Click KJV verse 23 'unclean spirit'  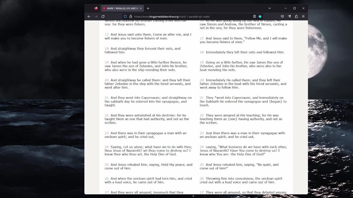point(146,135)
